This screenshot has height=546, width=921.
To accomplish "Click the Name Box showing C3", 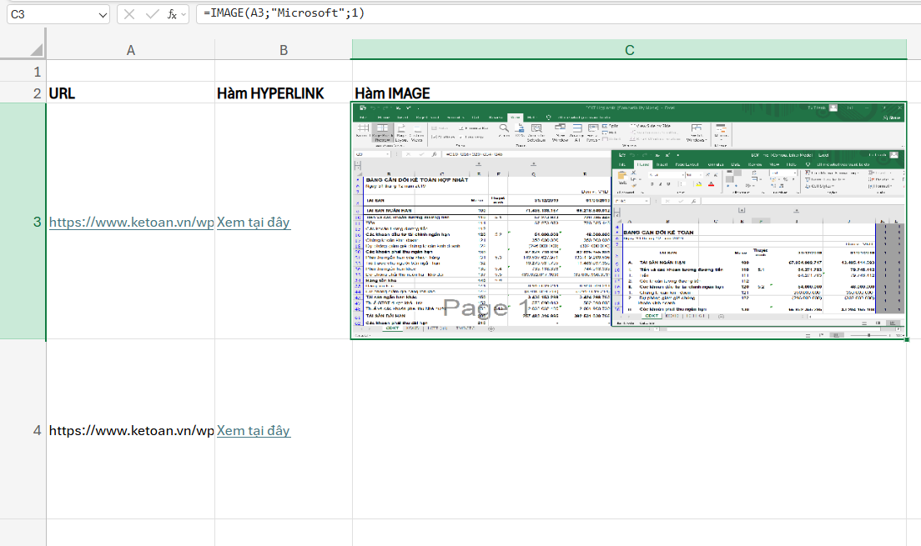I will click(x=50, y=13).
